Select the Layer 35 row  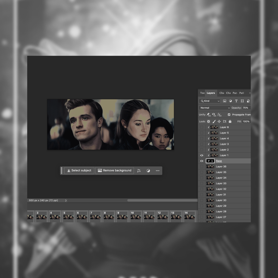click(x=224, y=172)
